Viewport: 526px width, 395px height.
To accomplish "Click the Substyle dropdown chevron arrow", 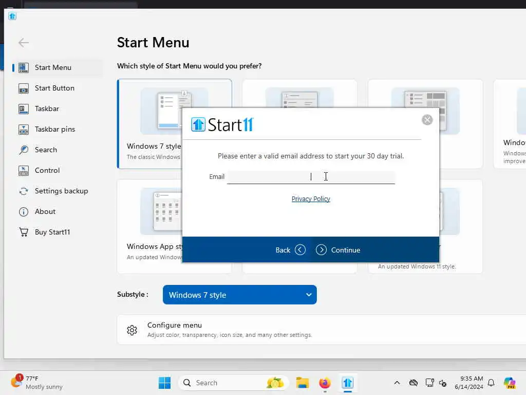I will click(x=309, y=295).
